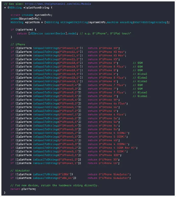Click the // Global comment on iPhone9,1 line
Viewport: 176px width, 197px height.
point(140,96)
